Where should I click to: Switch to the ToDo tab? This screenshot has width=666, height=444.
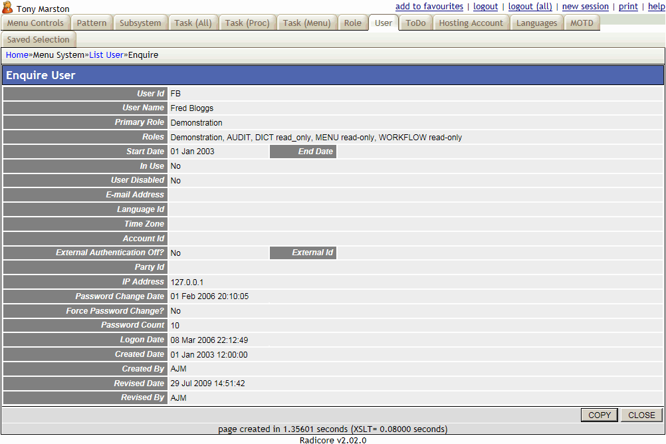[415, 22]
